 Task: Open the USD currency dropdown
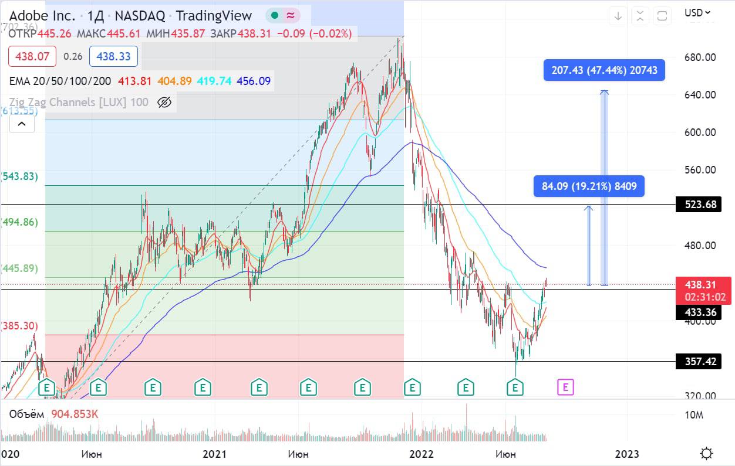[x=697, y=12]
